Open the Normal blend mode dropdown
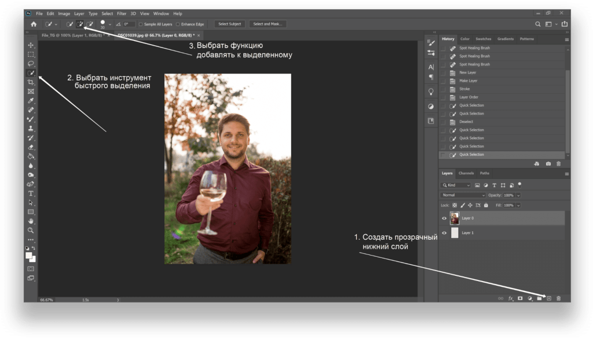Screen dimensions: 593x339 [463, 195]
